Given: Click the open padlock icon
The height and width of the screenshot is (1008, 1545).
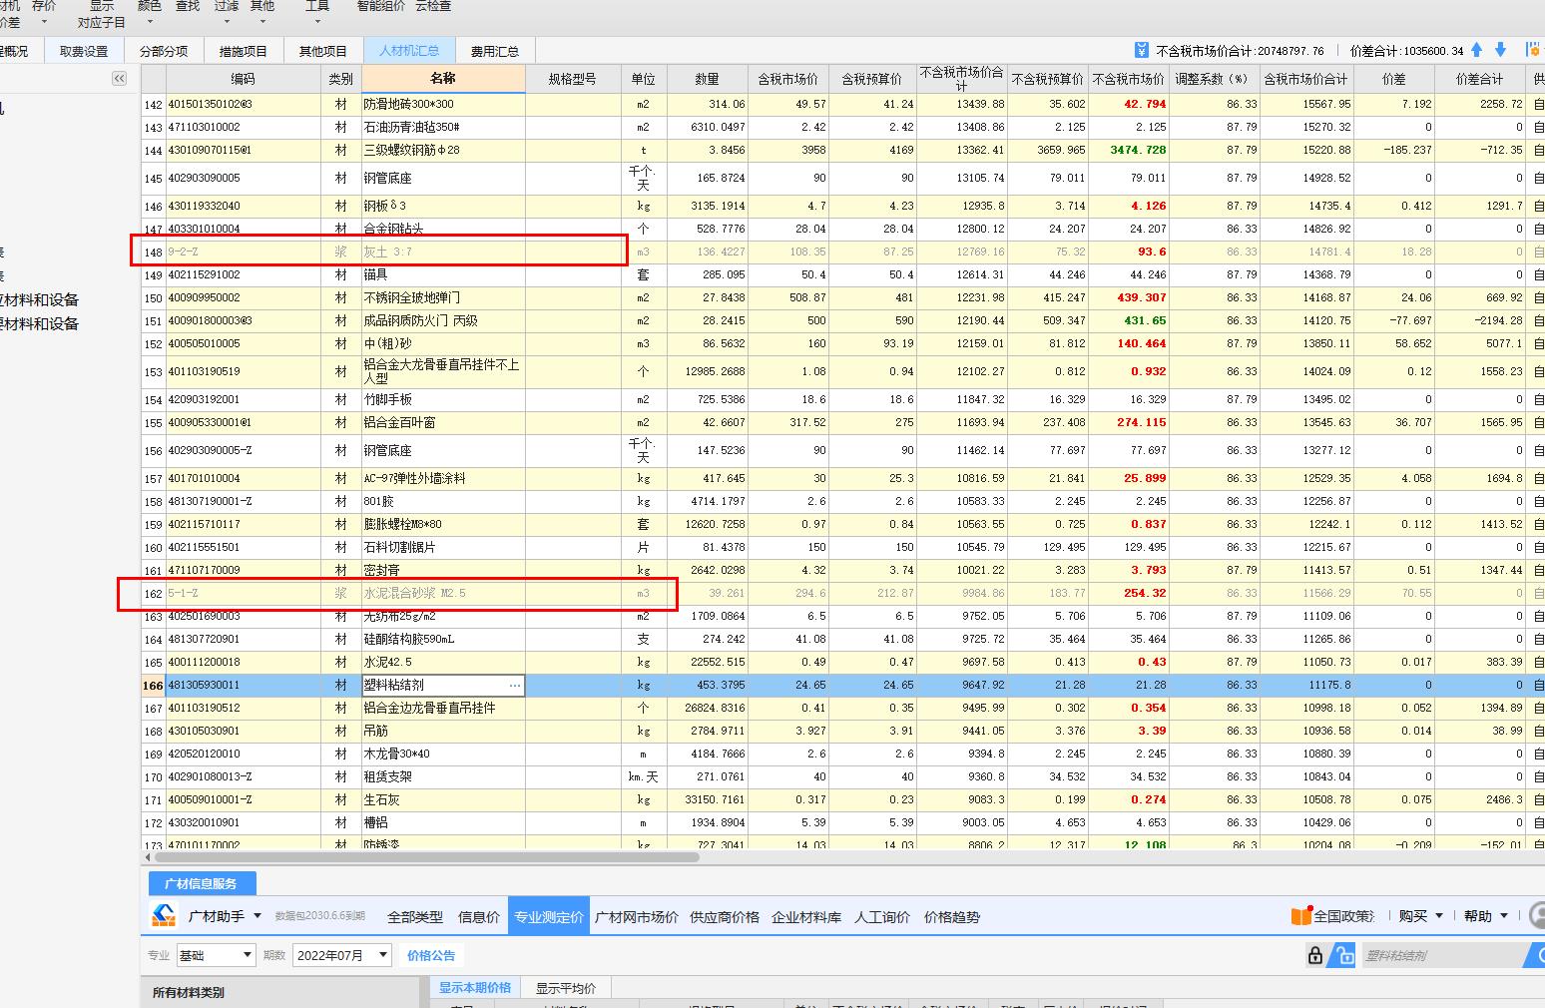Looking at the screenshot, I should click(x=1344, y=955).
